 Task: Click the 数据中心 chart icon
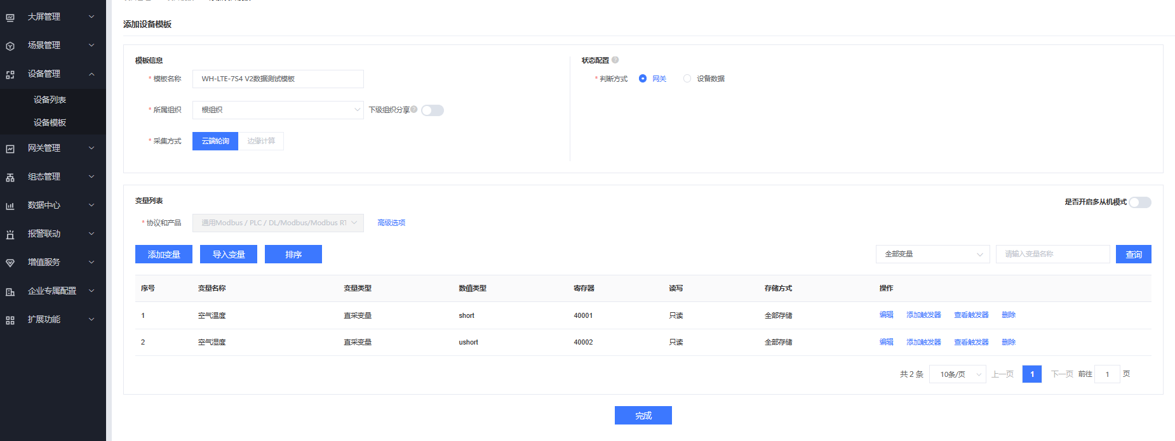coord(10,206)
